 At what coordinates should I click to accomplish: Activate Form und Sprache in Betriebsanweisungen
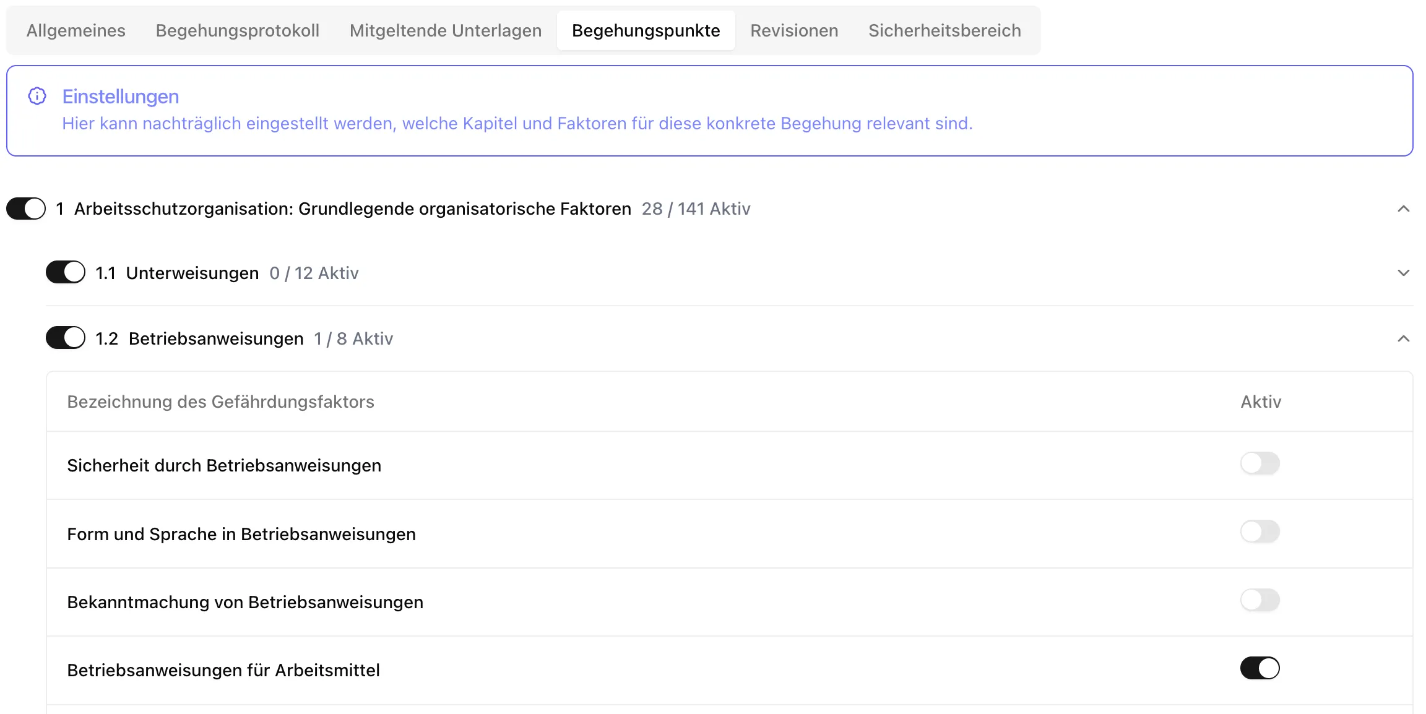[x=1260, y=531]
